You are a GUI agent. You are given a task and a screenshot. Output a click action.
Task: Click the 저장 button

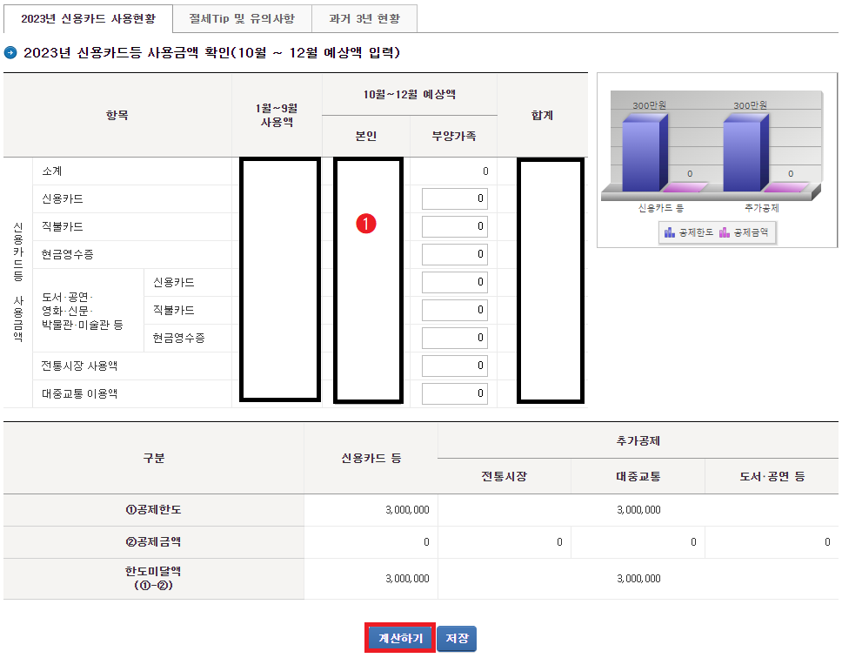[x=457, y=638]
